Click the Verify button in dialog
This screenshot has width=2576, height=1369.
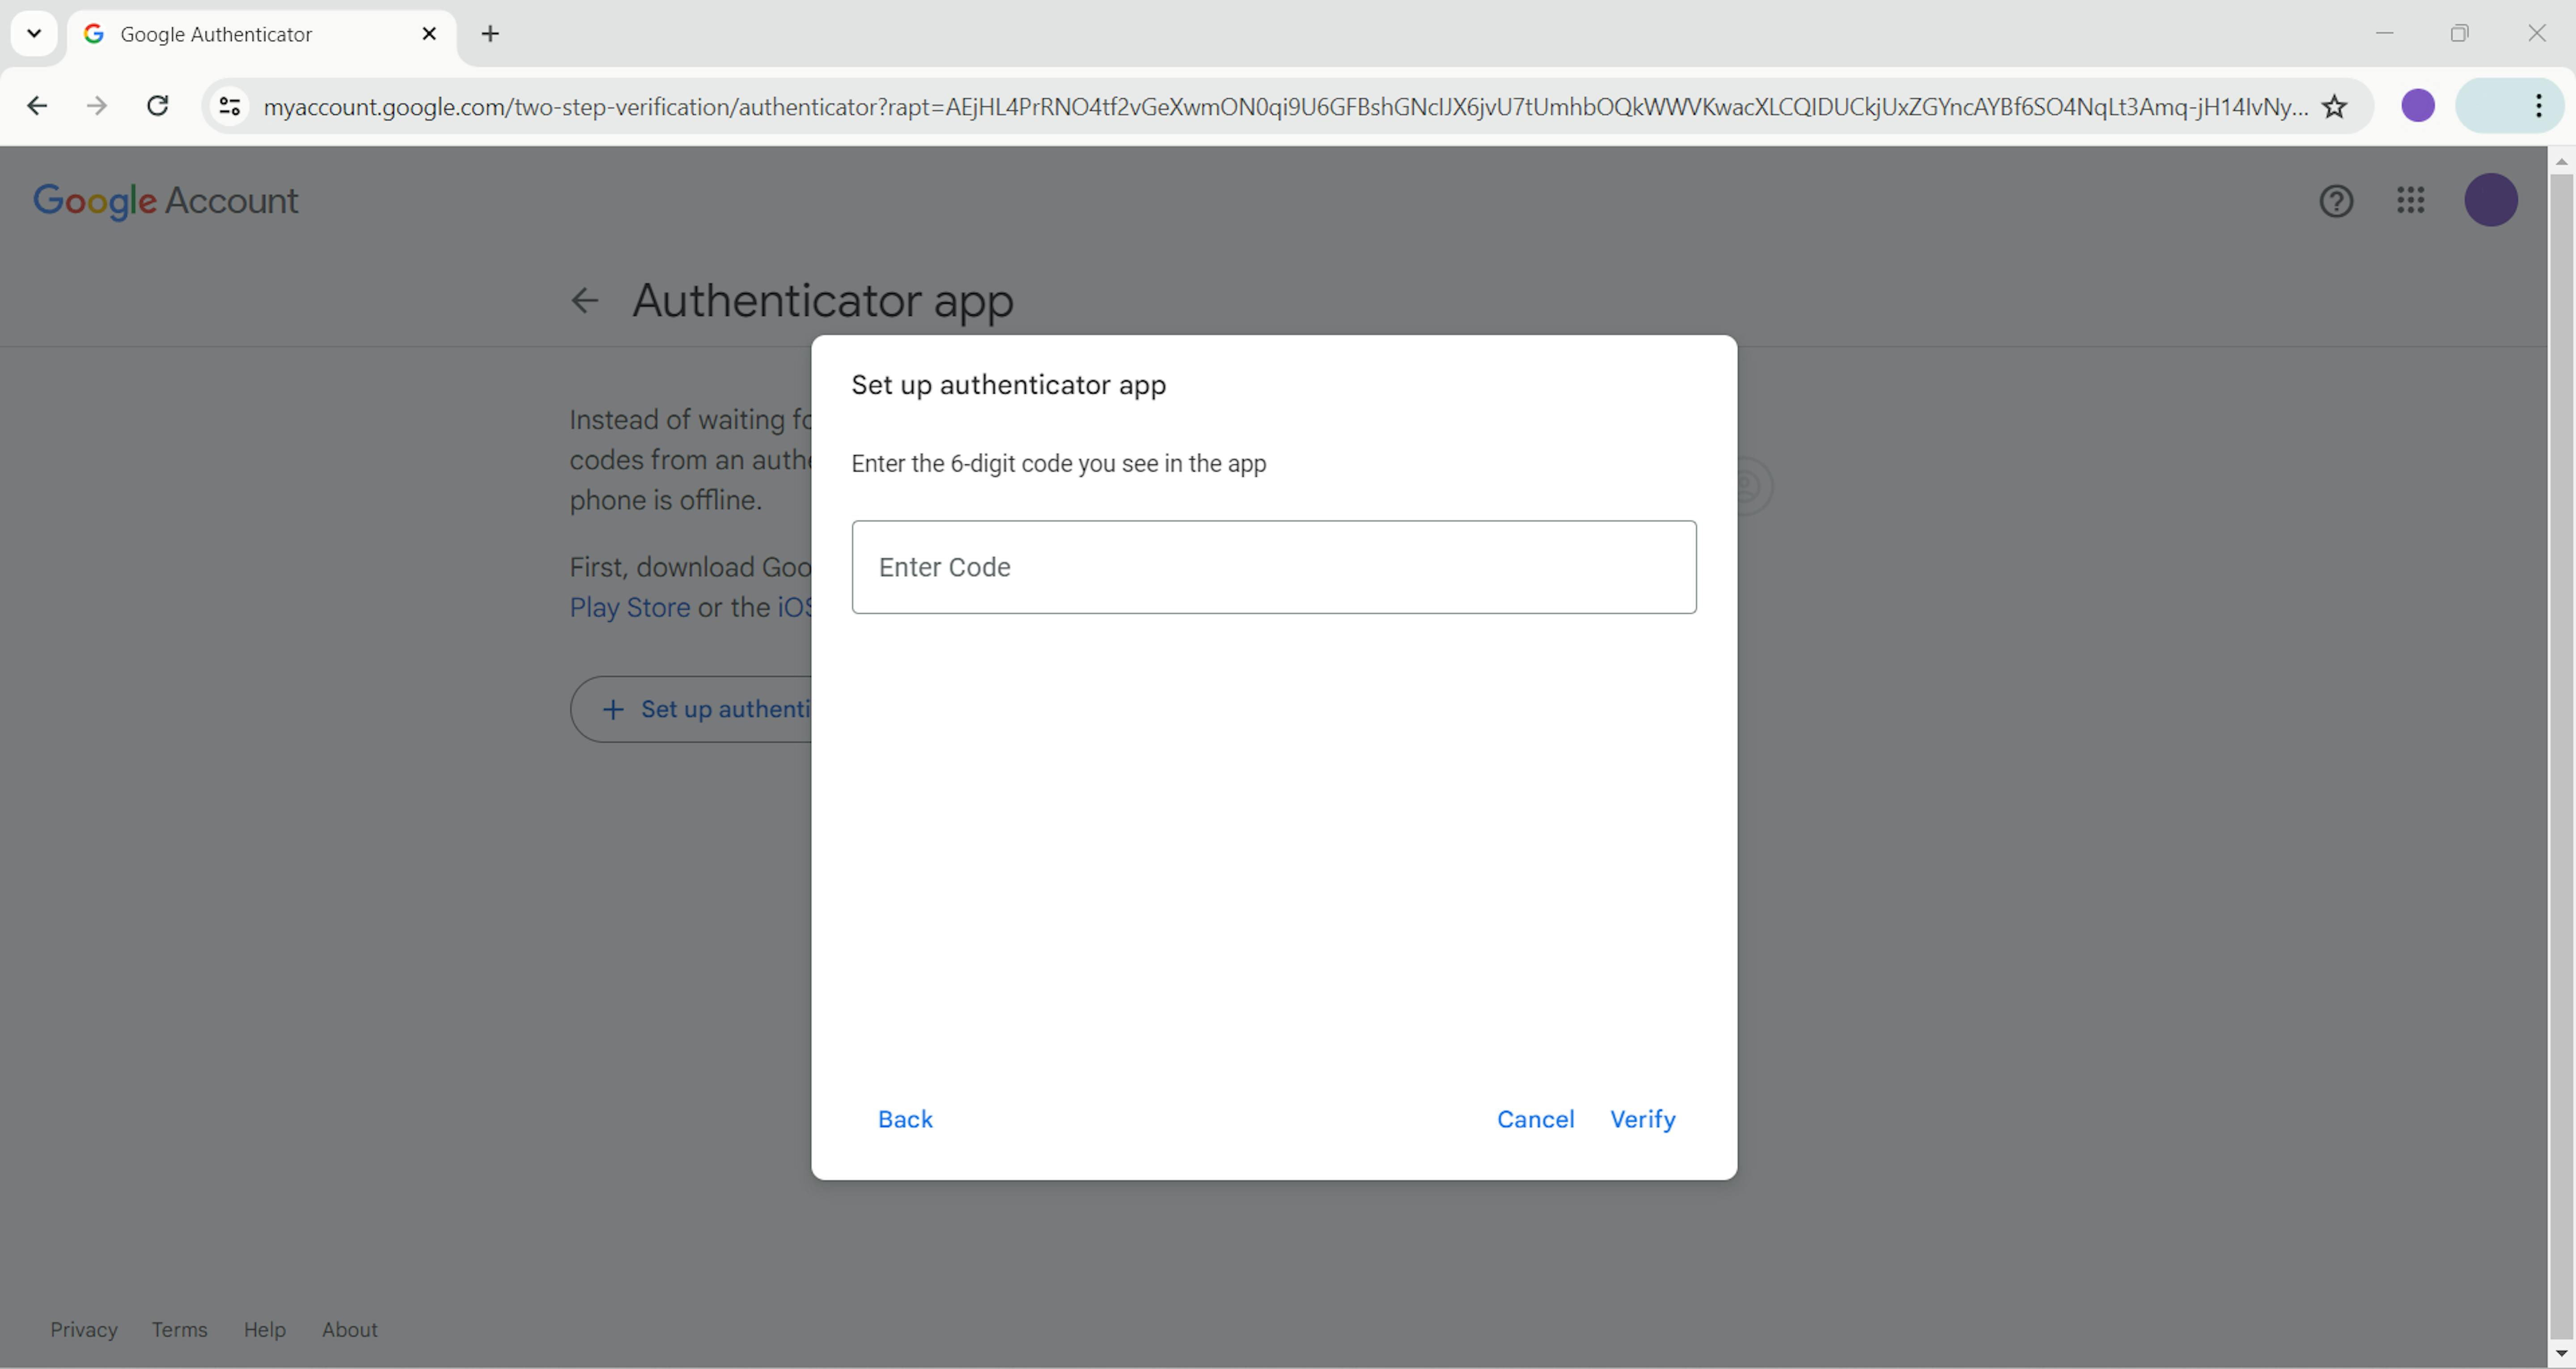click(x=1642, y=1119)
